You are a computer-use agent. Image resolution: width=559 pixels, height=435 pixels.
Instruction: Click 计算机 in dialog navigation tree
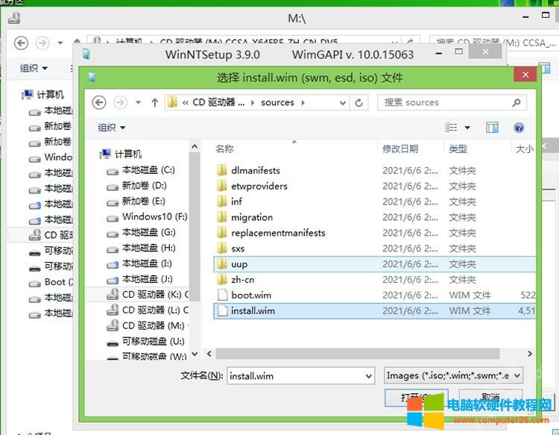pyautogui.click(x=121, y=154)
